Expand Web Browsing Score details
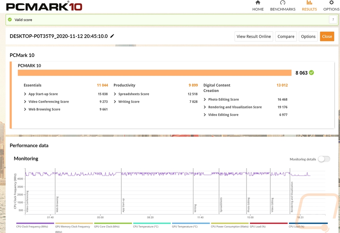The height and width of the screenshot is (233, 340). tap(25, 109)
